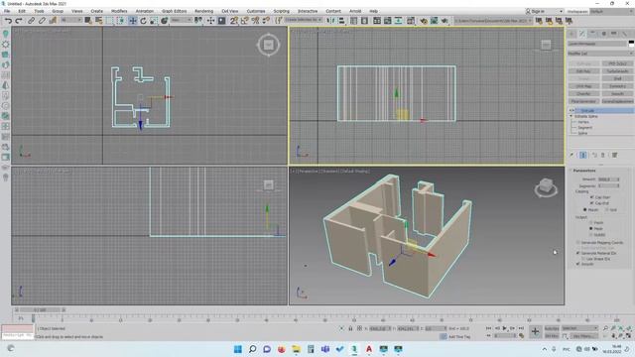The height and width of the screenshot is (357, 635).
Task: Toggle the 3D Snaps button
Action: pos(234,21)
